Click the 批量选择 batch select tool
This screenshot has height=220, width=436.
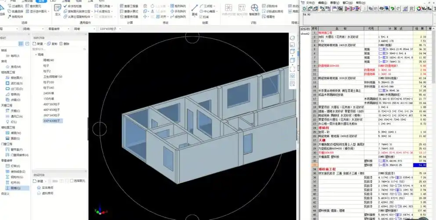coord(15,11)
